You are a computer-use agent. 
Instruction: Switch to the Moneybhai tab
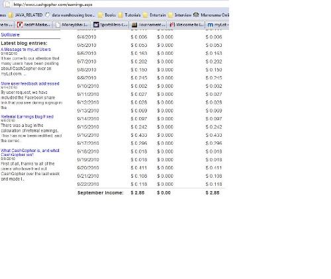72,24
